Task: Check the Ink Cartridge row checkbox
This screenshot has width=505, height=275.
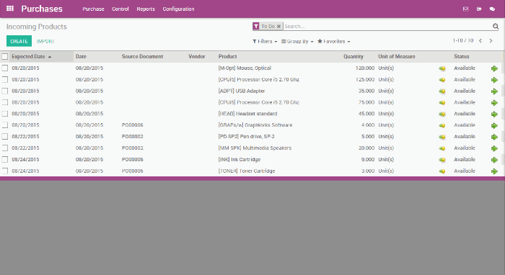Action: click(x=5, y=159)
